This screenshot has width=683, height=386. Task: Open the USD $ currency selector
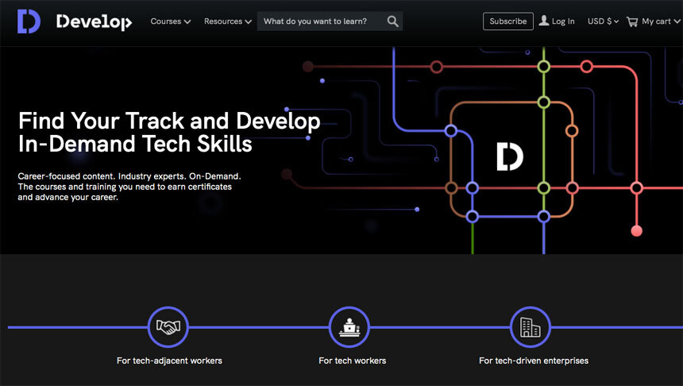click(x=604, y=21)
